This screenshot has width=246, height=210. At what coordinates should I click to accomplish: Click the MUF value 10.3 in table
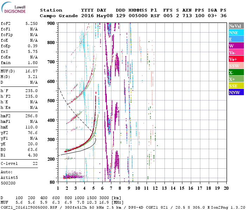pyautogui.click(x=92, y=203)
